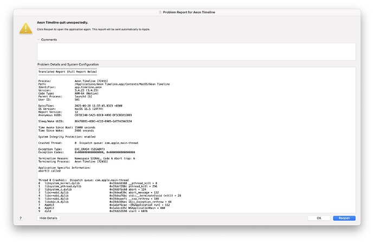Click the Process 'Aeon Timeline [72411]' line

(73, 81)
